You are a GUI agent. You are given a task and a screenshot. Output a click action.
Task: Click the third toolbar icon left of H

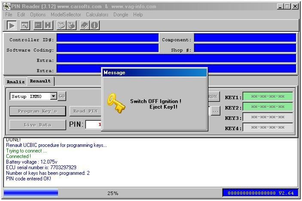38,25
